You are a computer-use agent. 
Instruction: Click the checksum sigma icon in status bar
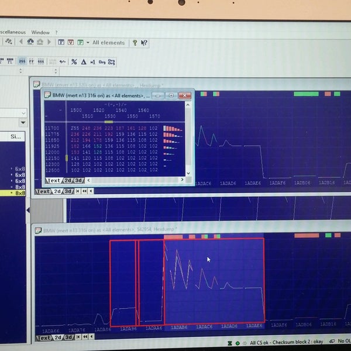[x=230, y=343]
